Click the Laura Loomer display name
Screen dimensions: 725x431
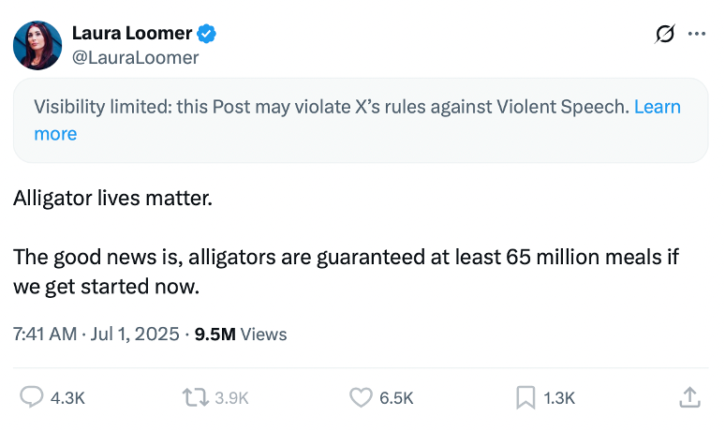click(x=132, y=34)
